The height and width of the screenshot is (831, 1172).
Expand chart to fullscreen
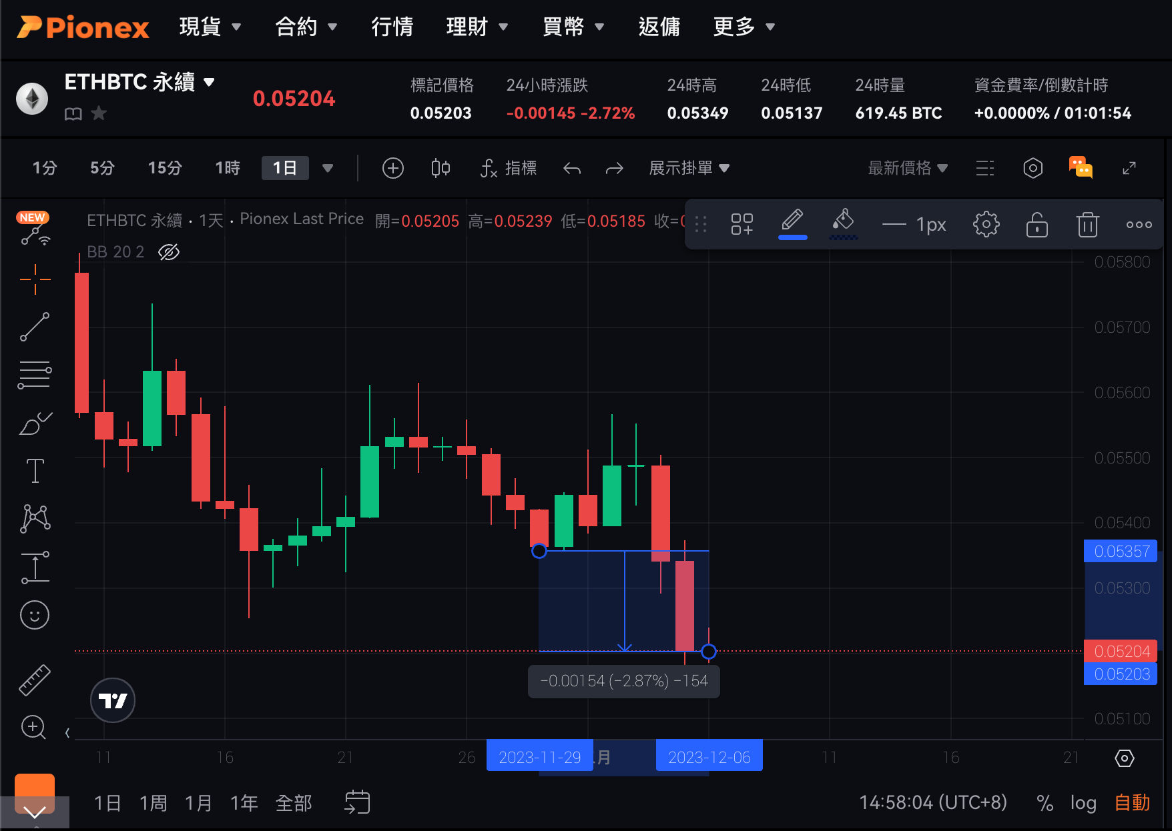1129,168
